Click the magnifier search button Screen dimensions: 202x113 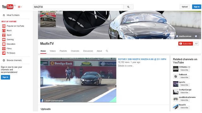pos(128,7)
